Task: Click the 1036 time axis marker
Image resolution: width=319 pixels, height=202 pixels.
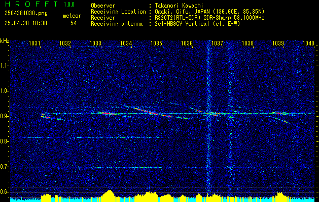Action: tap(187, 43)
